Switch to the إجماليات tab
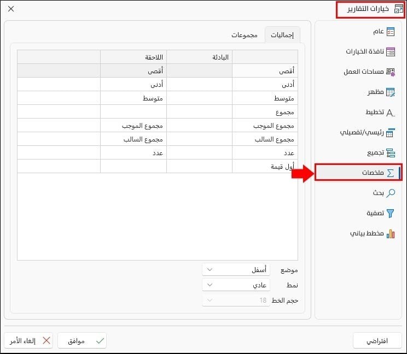407x354 pixels. point(282,35)
